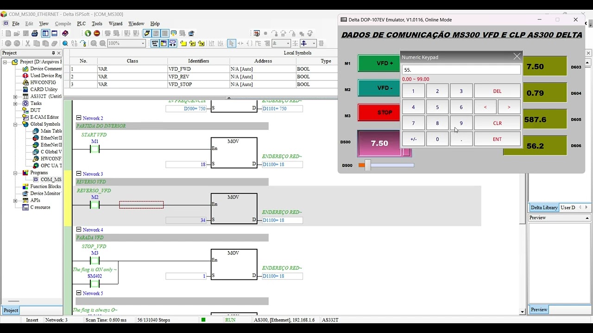Image resolution: width=593 pixels, height=333 pixels.
Task: Collapse Network 4 in the ladder
Action: tap(79, 229)
